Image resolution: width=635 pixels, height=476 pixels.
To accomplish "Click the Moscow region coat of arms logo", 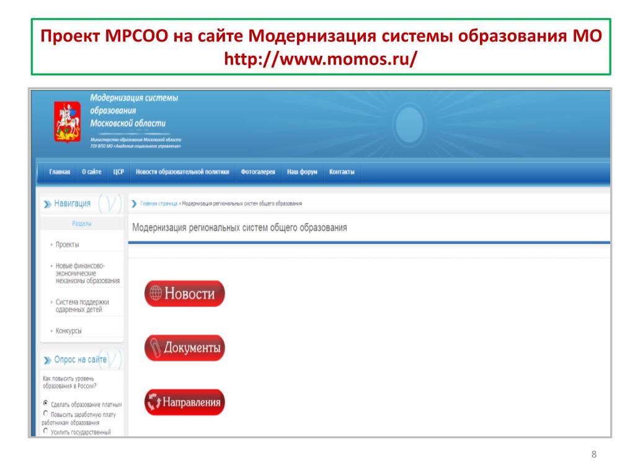I will tap(67, 122).
